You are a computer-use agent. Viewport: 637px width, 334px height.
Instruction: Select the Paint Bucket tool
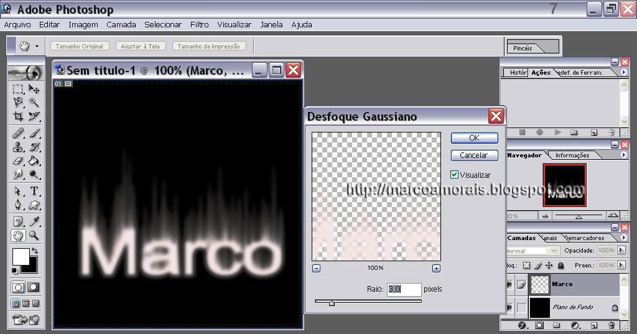[x=34, y=161]
